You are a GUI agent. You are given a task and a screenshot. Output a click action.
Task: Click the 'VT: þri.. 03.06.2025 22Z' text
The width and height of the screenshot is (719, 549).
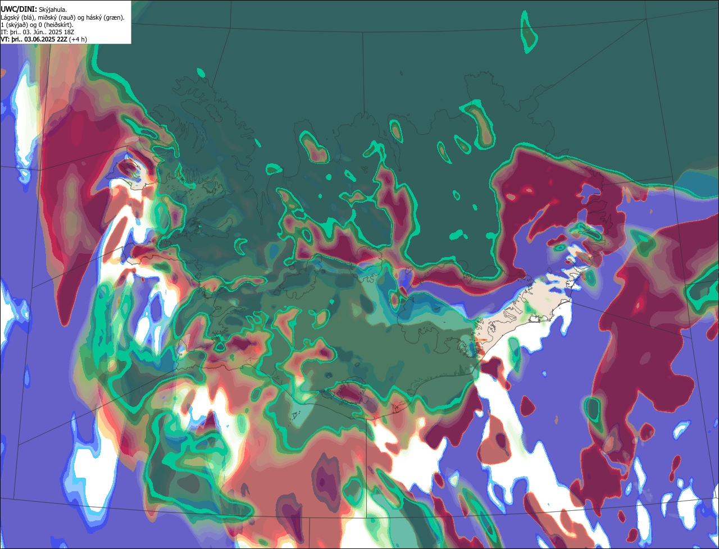(34, 40)
